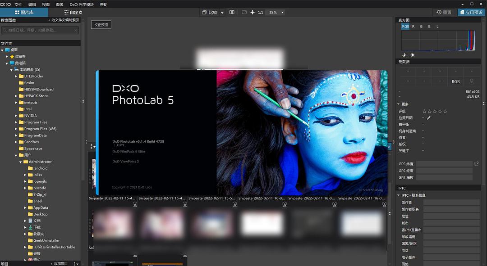The image size is (487, 266).
Task: Click the 应用预设 button
Action: [x=471, y=12]
